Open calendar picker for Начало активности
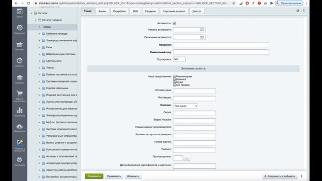Viewport: 322px width, 181px height. (202, 30)
